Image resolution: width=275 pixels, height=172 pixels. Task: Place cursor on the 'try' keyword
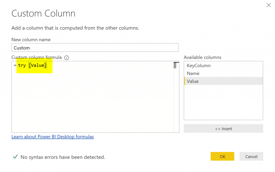pos(22,65)
